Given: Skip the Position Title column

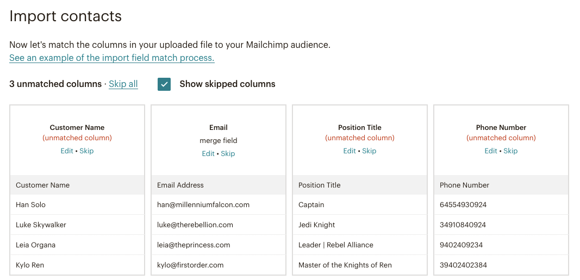Looking at the screenshot, I should (x=369, y=151).
